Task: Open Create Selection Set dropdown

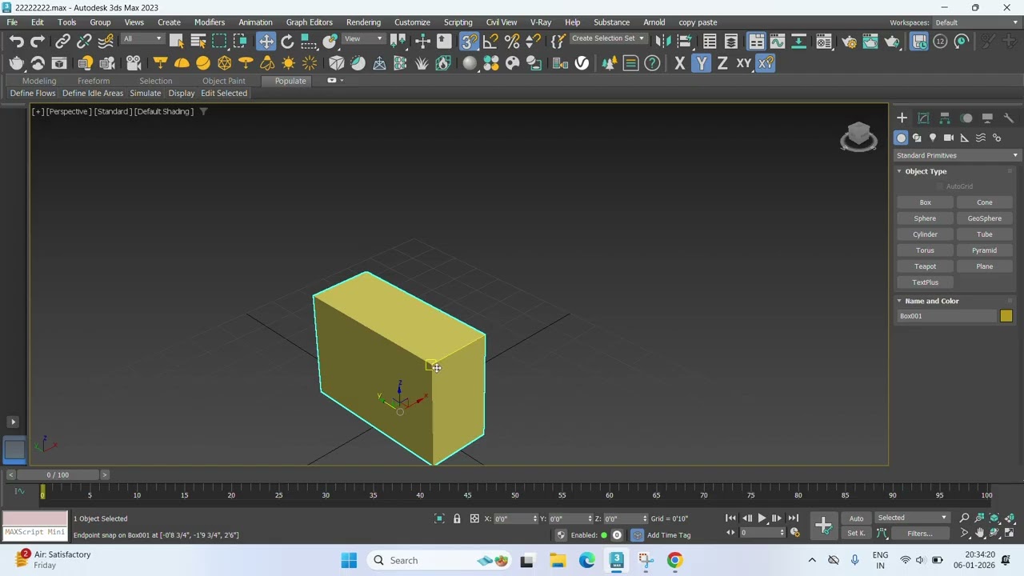Action: click(x=608, y=38)
